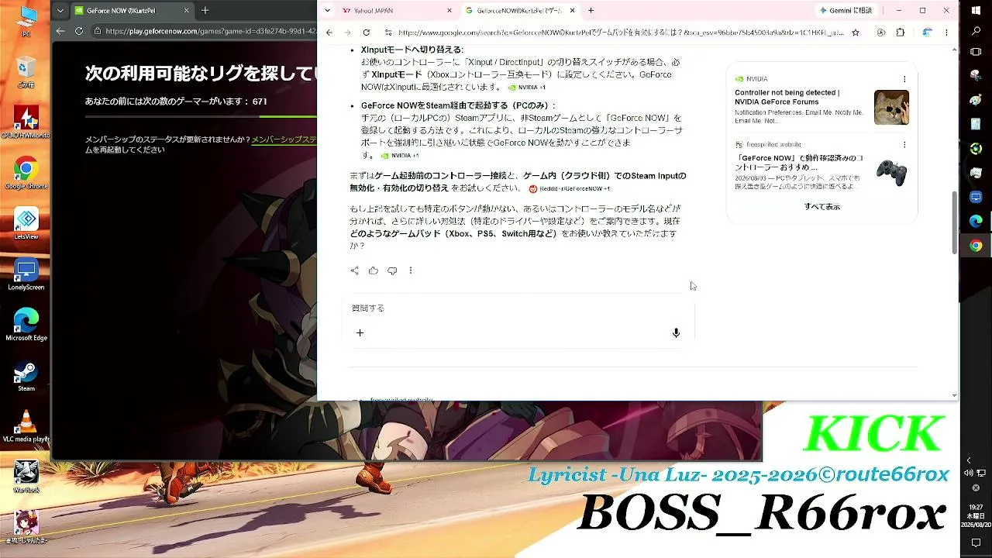Open the tab search dropdown in Google window
Viewport: 992px width, 558px height.
coord(328,11)
